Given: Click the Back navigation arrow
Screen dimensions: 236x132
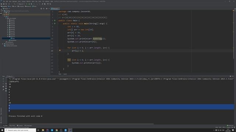Looking at the screenshot, I should 9,4.
